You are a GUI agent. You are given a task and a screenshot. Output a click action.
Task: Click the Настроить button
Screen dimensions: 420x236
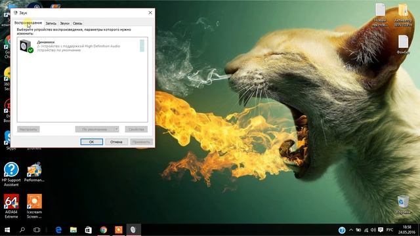(28, 129)
